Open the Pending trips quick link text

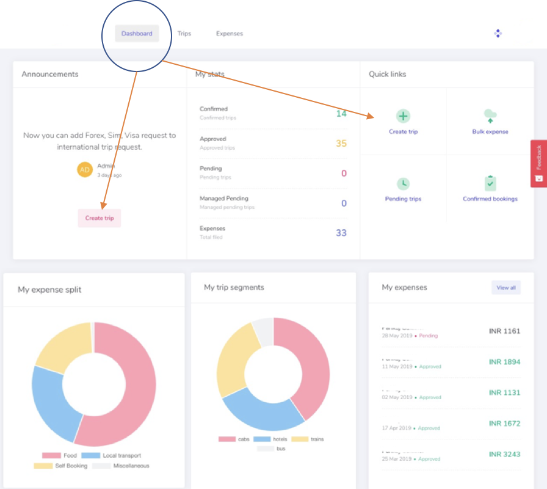(x=404, y=199)
